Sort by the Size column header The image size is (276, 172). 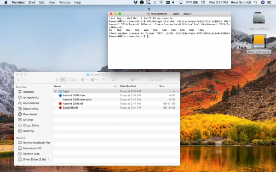tap(167, 86)
